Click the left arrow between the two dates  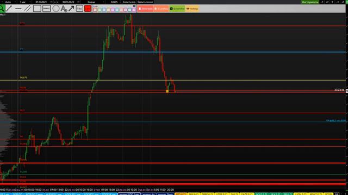click(55, 2)
